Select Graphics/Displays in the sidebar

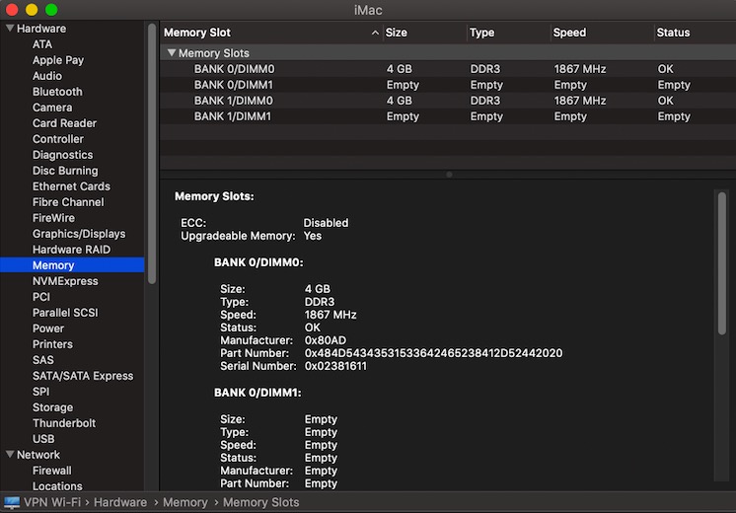point(79,234)
